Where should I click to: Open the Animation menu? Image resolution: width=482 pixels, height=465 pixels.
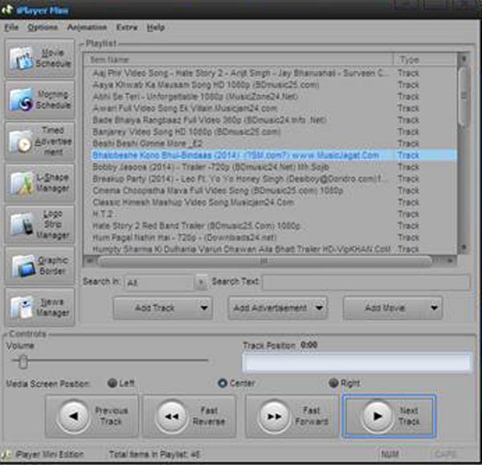[x=87, y=27]
